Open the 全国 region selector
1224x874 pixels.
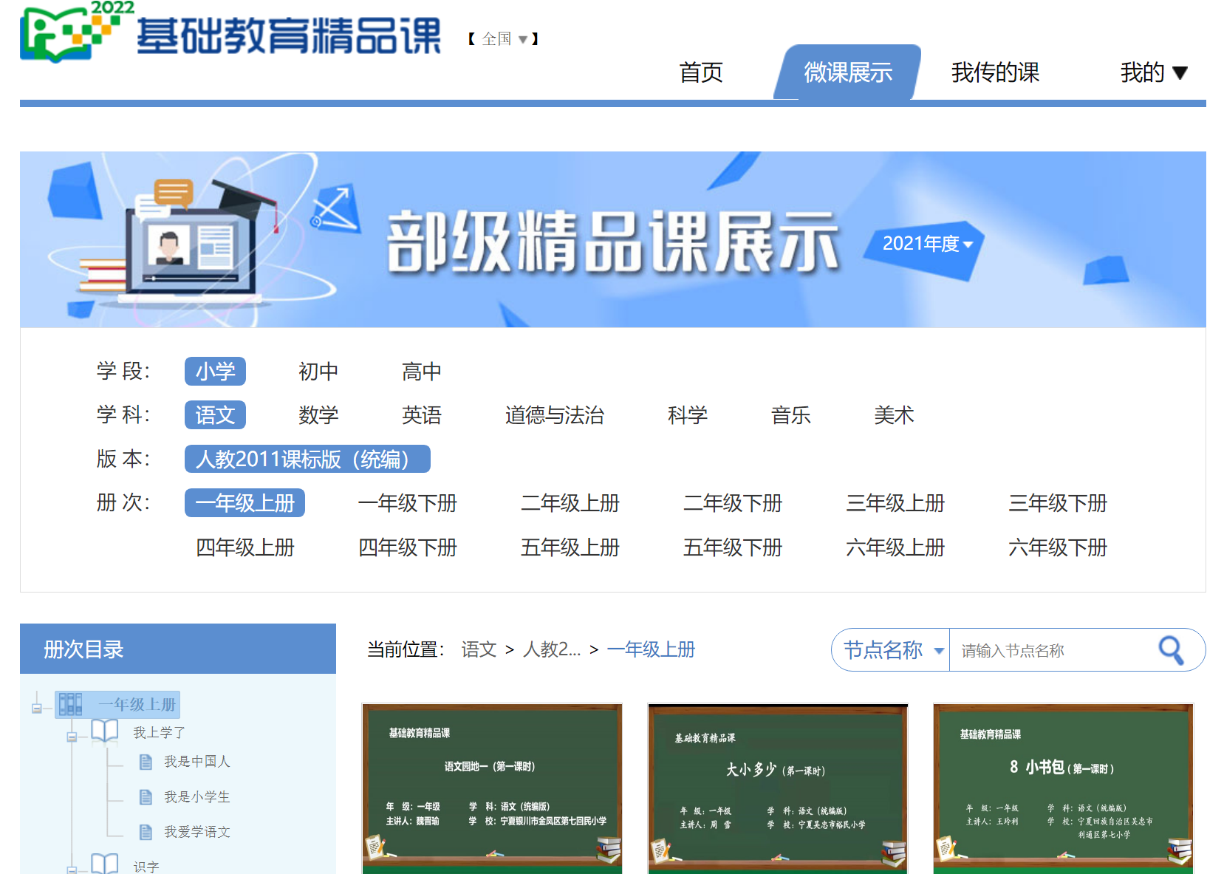[x=504, y=39]
